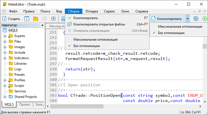
Task: Click the Include folder icon
Action: [x=11, y=53]
